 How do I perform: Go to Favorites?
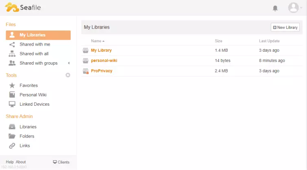pyautogui.click(x=28, y=85)
